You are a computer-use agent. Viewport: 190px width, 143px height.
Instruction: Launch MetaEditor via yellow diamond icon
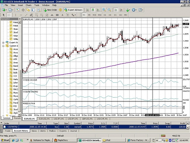(x=60, y=10)
